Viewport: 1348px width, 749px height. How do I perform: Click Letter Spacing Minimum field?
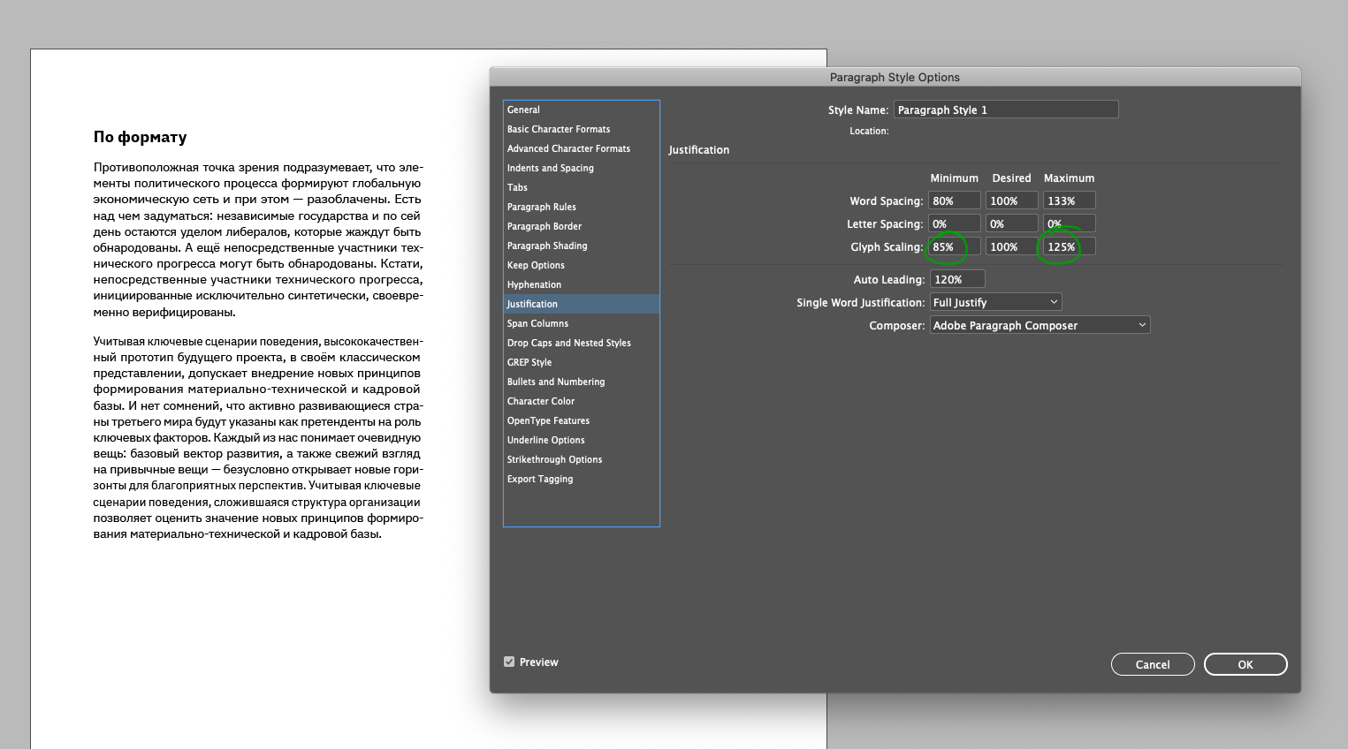954,223
